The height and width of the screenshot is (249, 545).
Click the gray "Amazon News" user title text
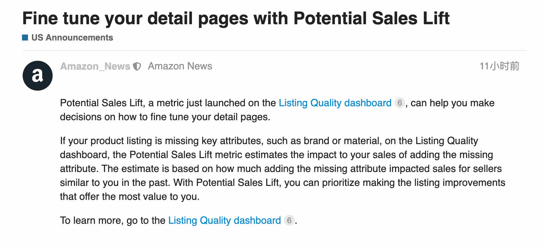pyautogui.click(x=180, y=66)
